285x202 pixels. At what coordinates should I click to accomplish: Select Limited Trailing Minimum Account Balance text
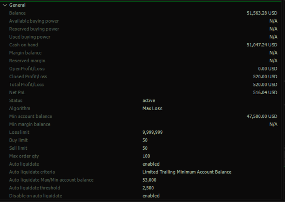click(x=187, y=172)
